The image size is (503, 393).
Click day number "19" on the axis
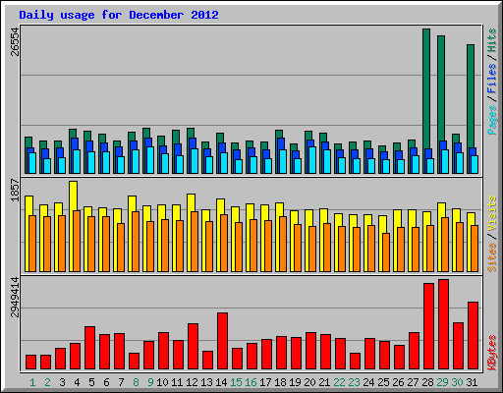point(295,382)
